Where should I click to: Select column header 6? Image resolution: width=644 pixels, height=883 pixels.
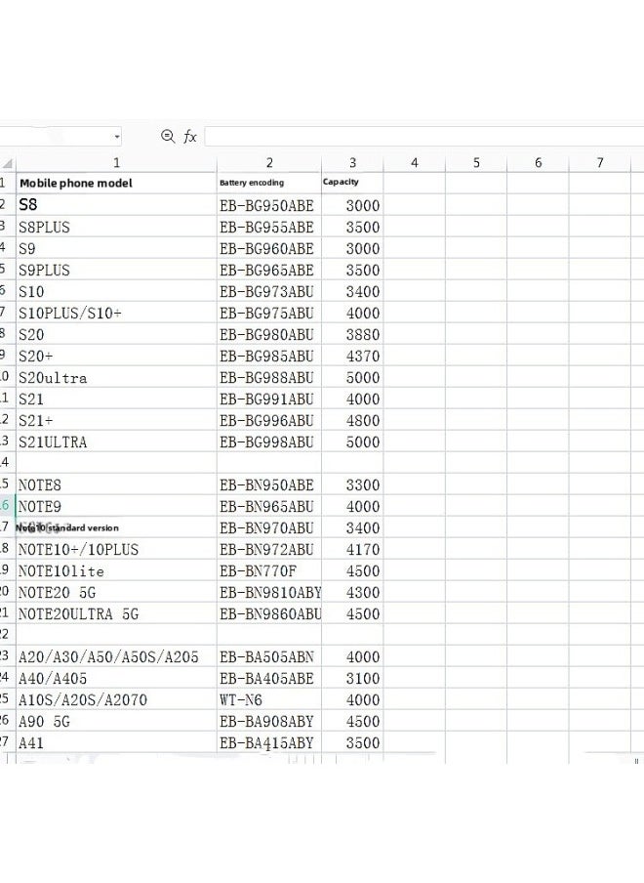tap(539, 163)
